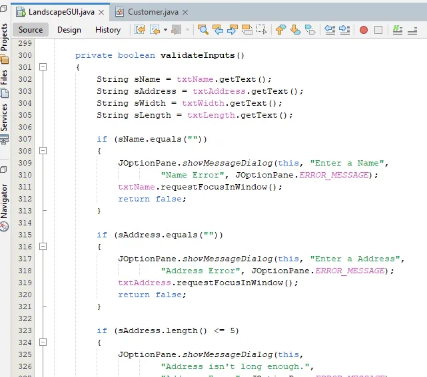427x377 pixels.
Task: Click the "Address Error" string literal
Action: [x=201, y=271]
